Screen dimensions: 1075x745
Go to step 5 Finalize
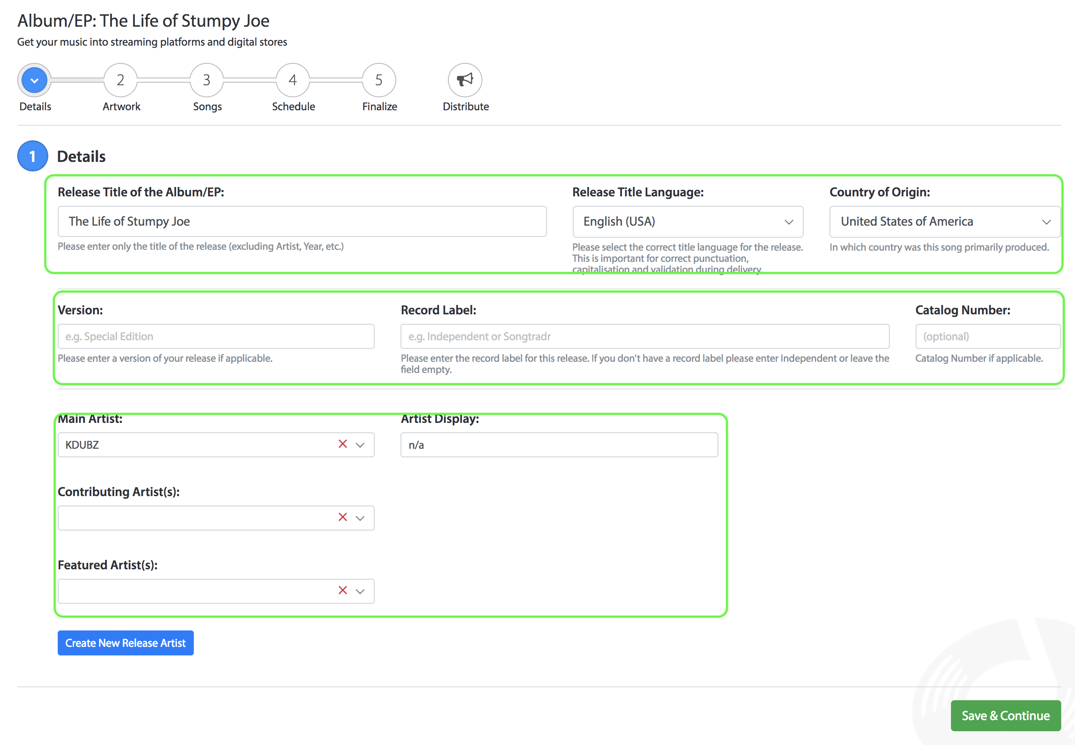tap(379, 80)
